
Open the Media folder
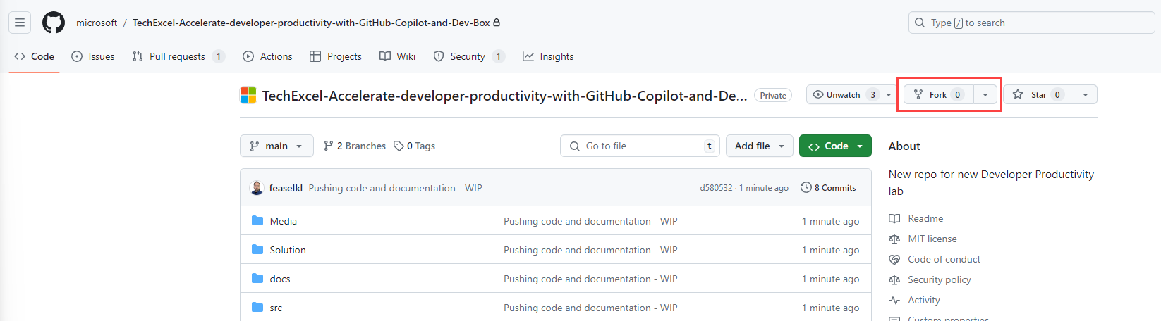pos(284,221)
